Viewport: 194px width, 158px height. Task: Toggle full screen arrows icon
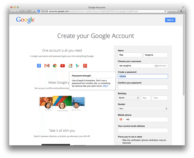(x=183, y=7)
